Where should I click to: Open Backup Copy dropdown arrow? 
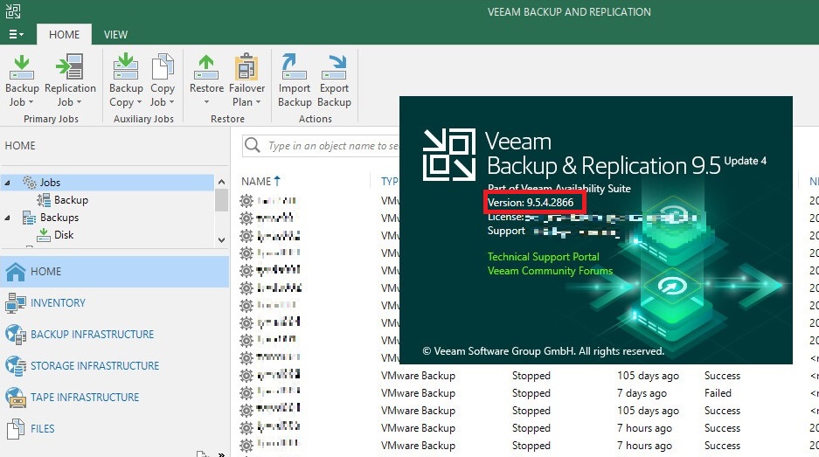[140, 102]
